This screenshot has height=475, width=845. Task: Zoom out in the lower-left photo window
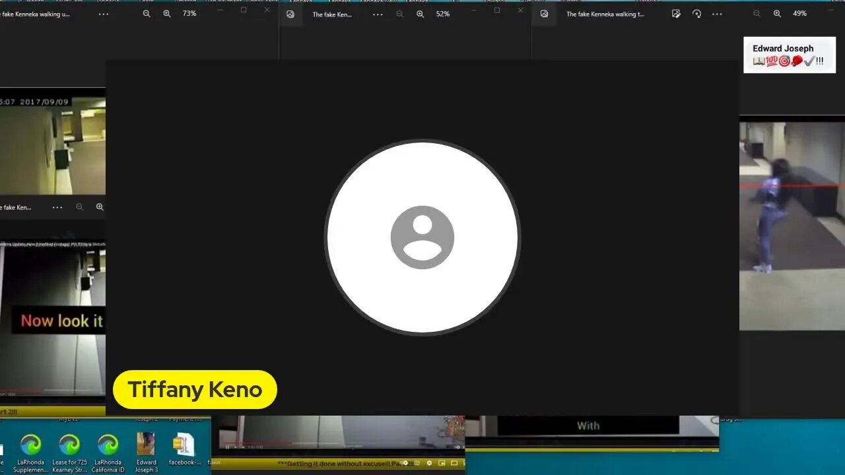(79, 207)
